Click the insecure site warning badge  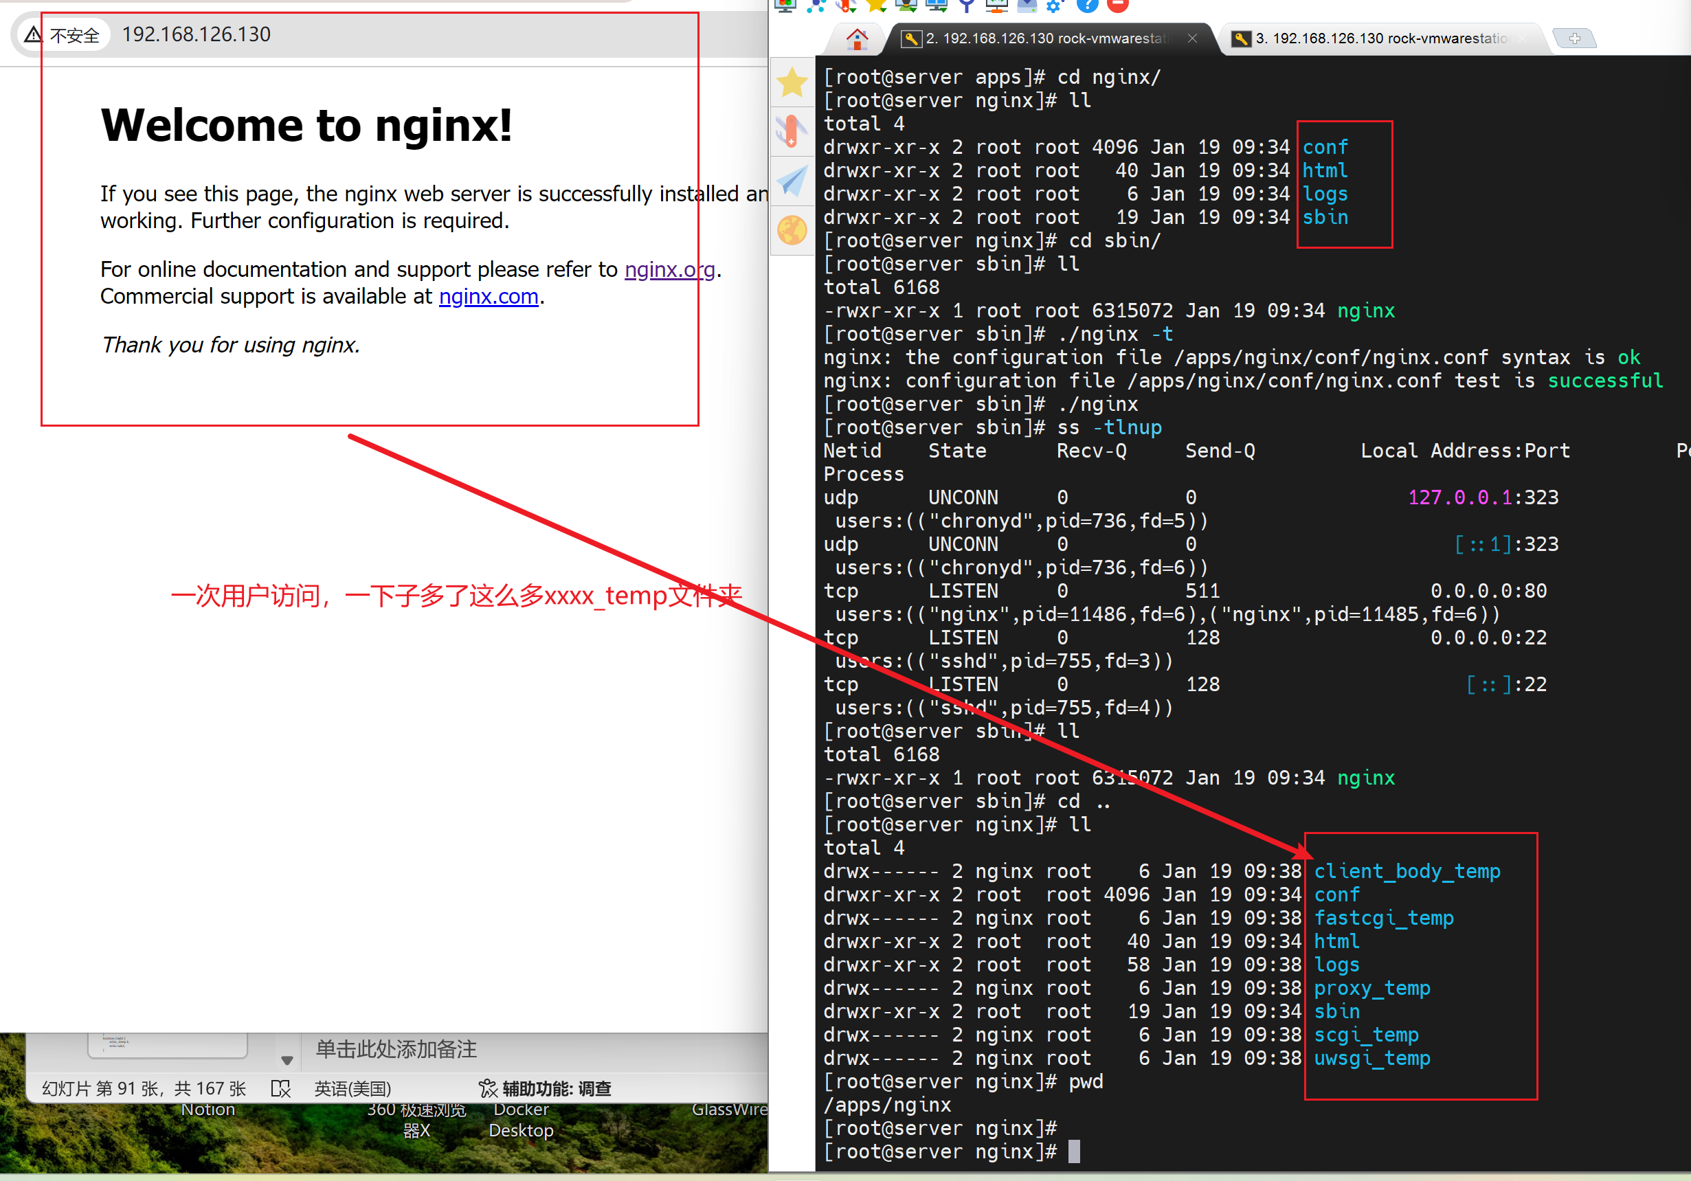point(62,34)
